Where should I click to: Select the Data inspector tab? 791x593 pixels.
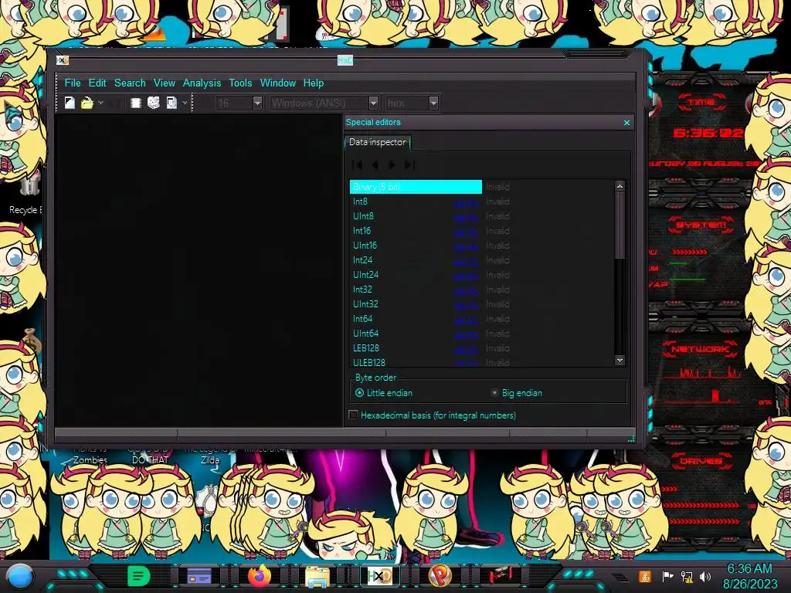(x=377, y=142)
